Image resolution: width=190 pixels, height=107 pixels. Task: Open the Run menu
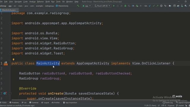53,2
